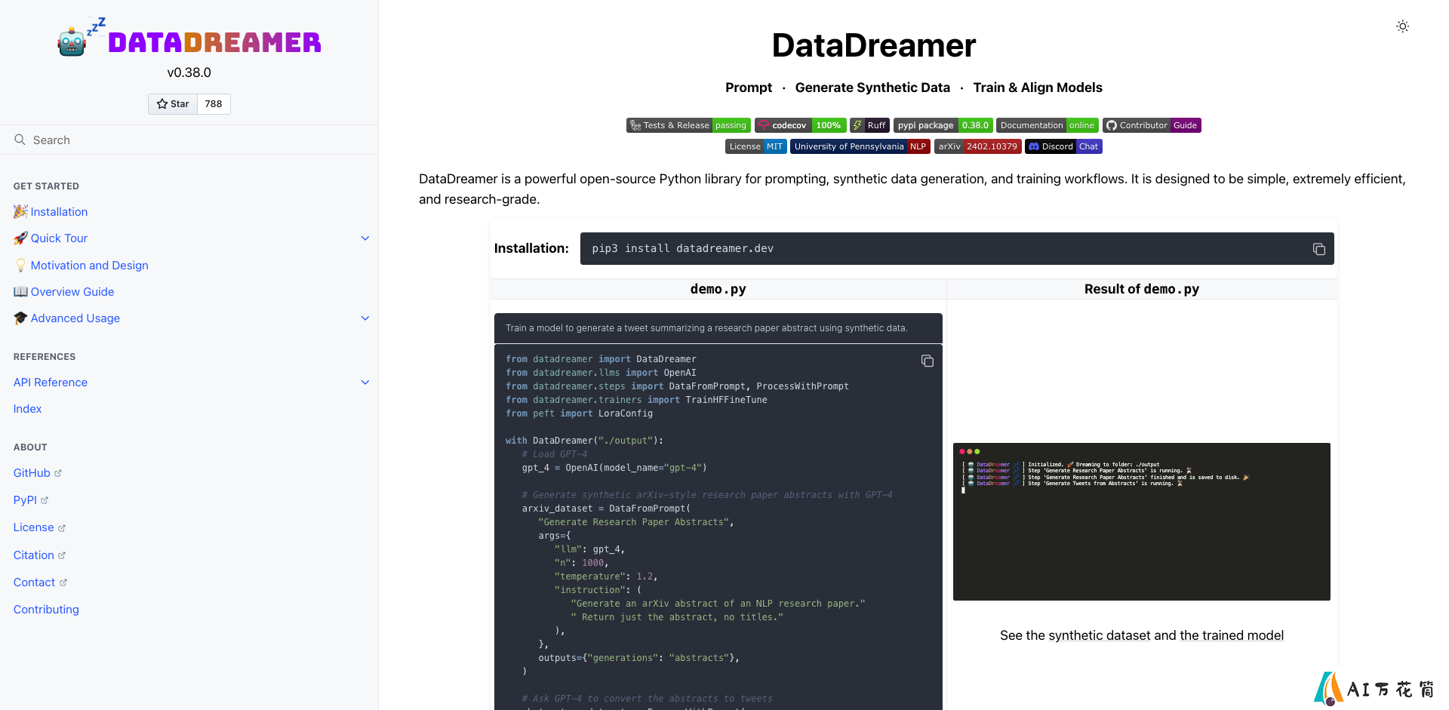Click the book icon beside Overview Guide
Image resolution: width=1449 pixels, height=710 pixels.
coord(20,292)
